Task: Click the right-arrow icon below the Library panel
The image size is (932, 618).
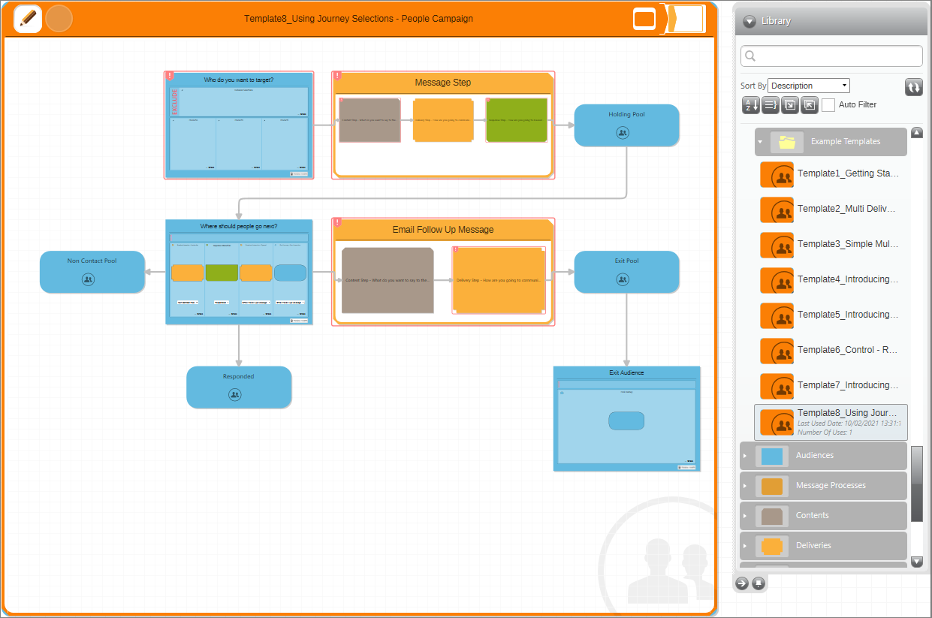Action: pos(742,583)
